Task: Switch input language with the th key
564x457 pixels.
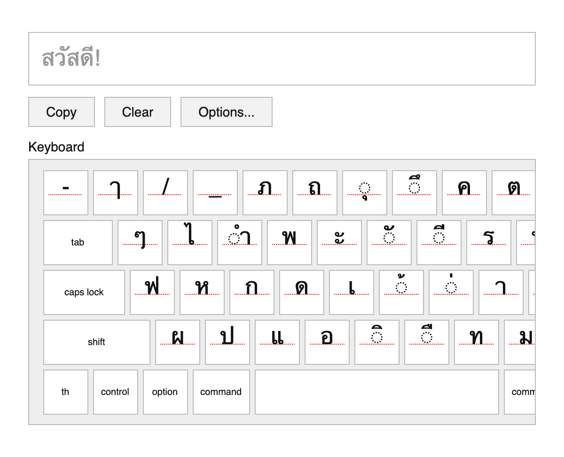Action: coord(65,392)
